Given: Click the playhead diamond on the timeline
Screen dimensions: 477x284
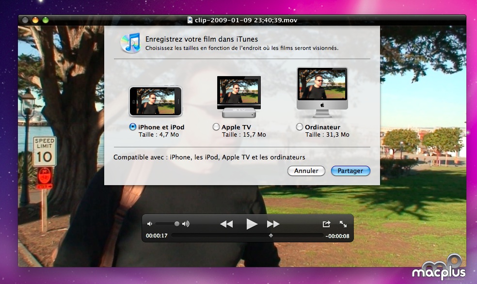Looking at the screenshot, I should [x=271, y=236].
